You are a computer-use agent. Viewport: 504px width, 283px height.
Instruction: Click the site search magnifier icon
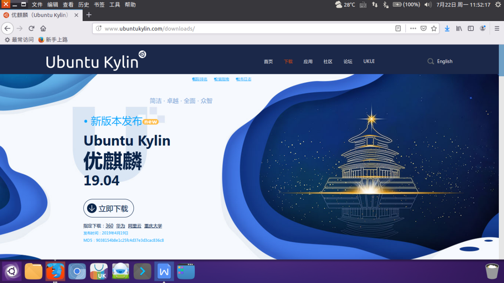(x=430, y=62)
